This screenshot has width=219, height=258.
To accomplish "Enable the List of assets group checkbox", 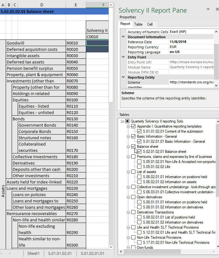I will 133,172.
